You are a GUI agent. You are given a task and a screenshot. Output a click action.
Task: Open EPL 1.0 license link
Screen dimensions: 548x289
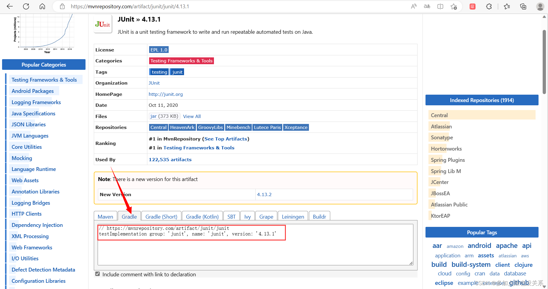159,50
